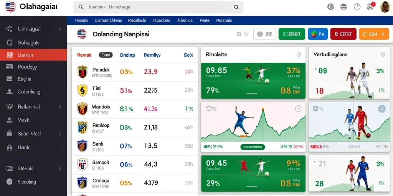Click the red EETET button
This screenshot has height=196, width=393.
coord(343,34)
